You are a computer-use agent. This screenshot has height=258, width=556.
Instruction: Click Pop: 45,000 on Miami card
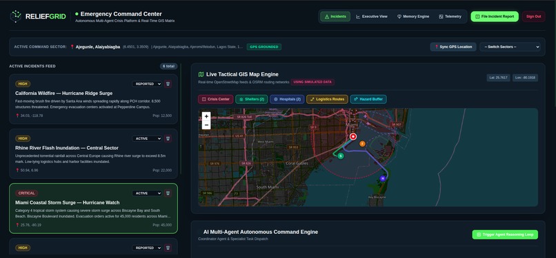coord(162,225)
